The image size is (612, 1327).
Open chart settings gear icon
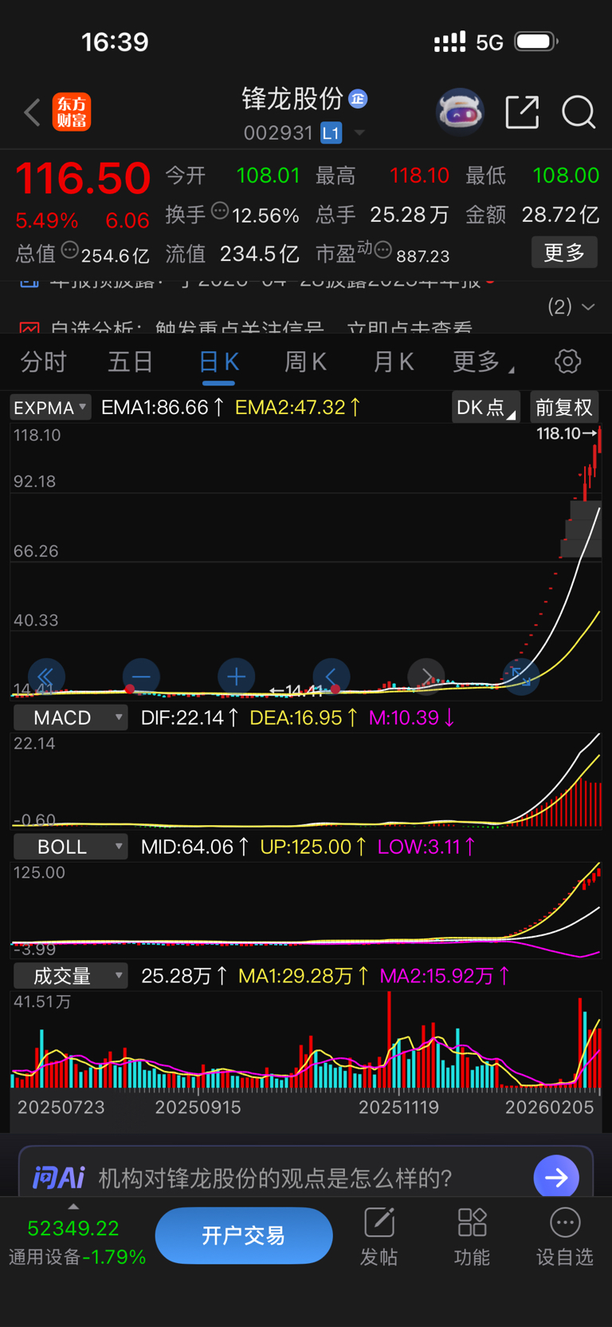pyautogui.click(x=568, y=361)
